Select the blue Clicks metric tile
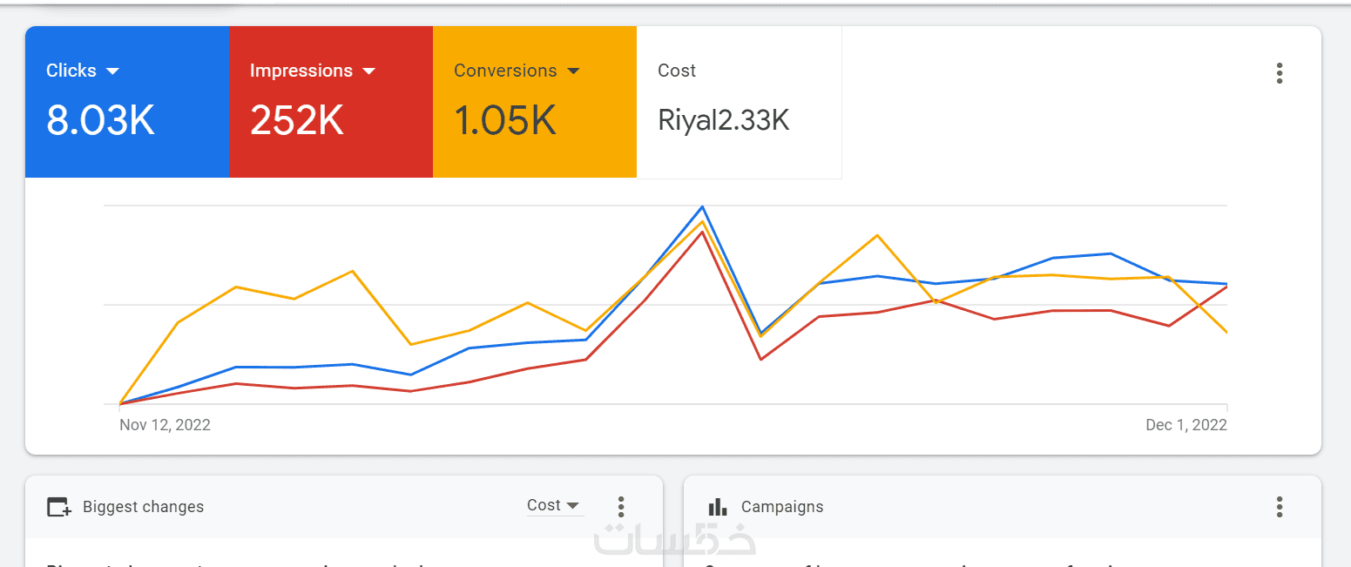This screenshot has width=1351, height=567. point(127,102)
